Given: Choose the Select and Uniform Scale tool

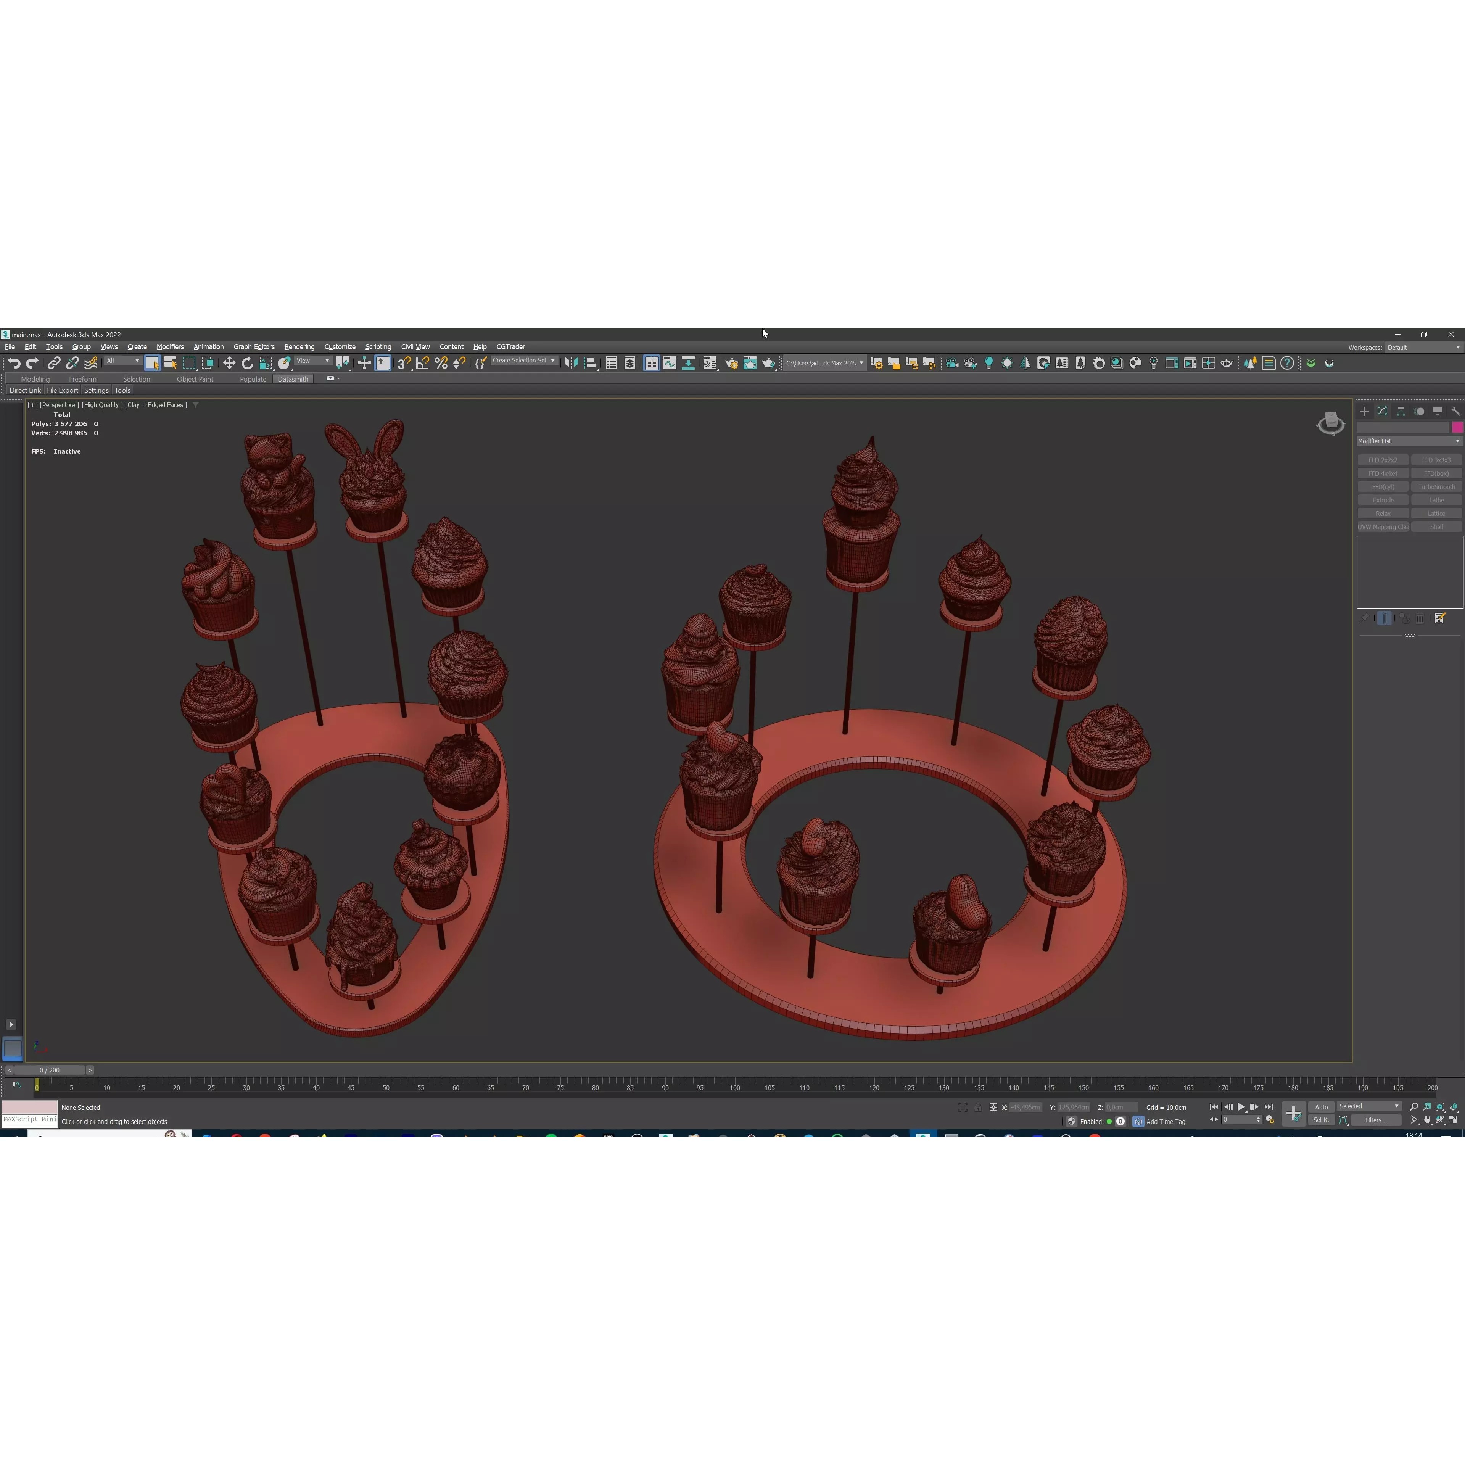Looking at the screenshot, I should point(266,363).
